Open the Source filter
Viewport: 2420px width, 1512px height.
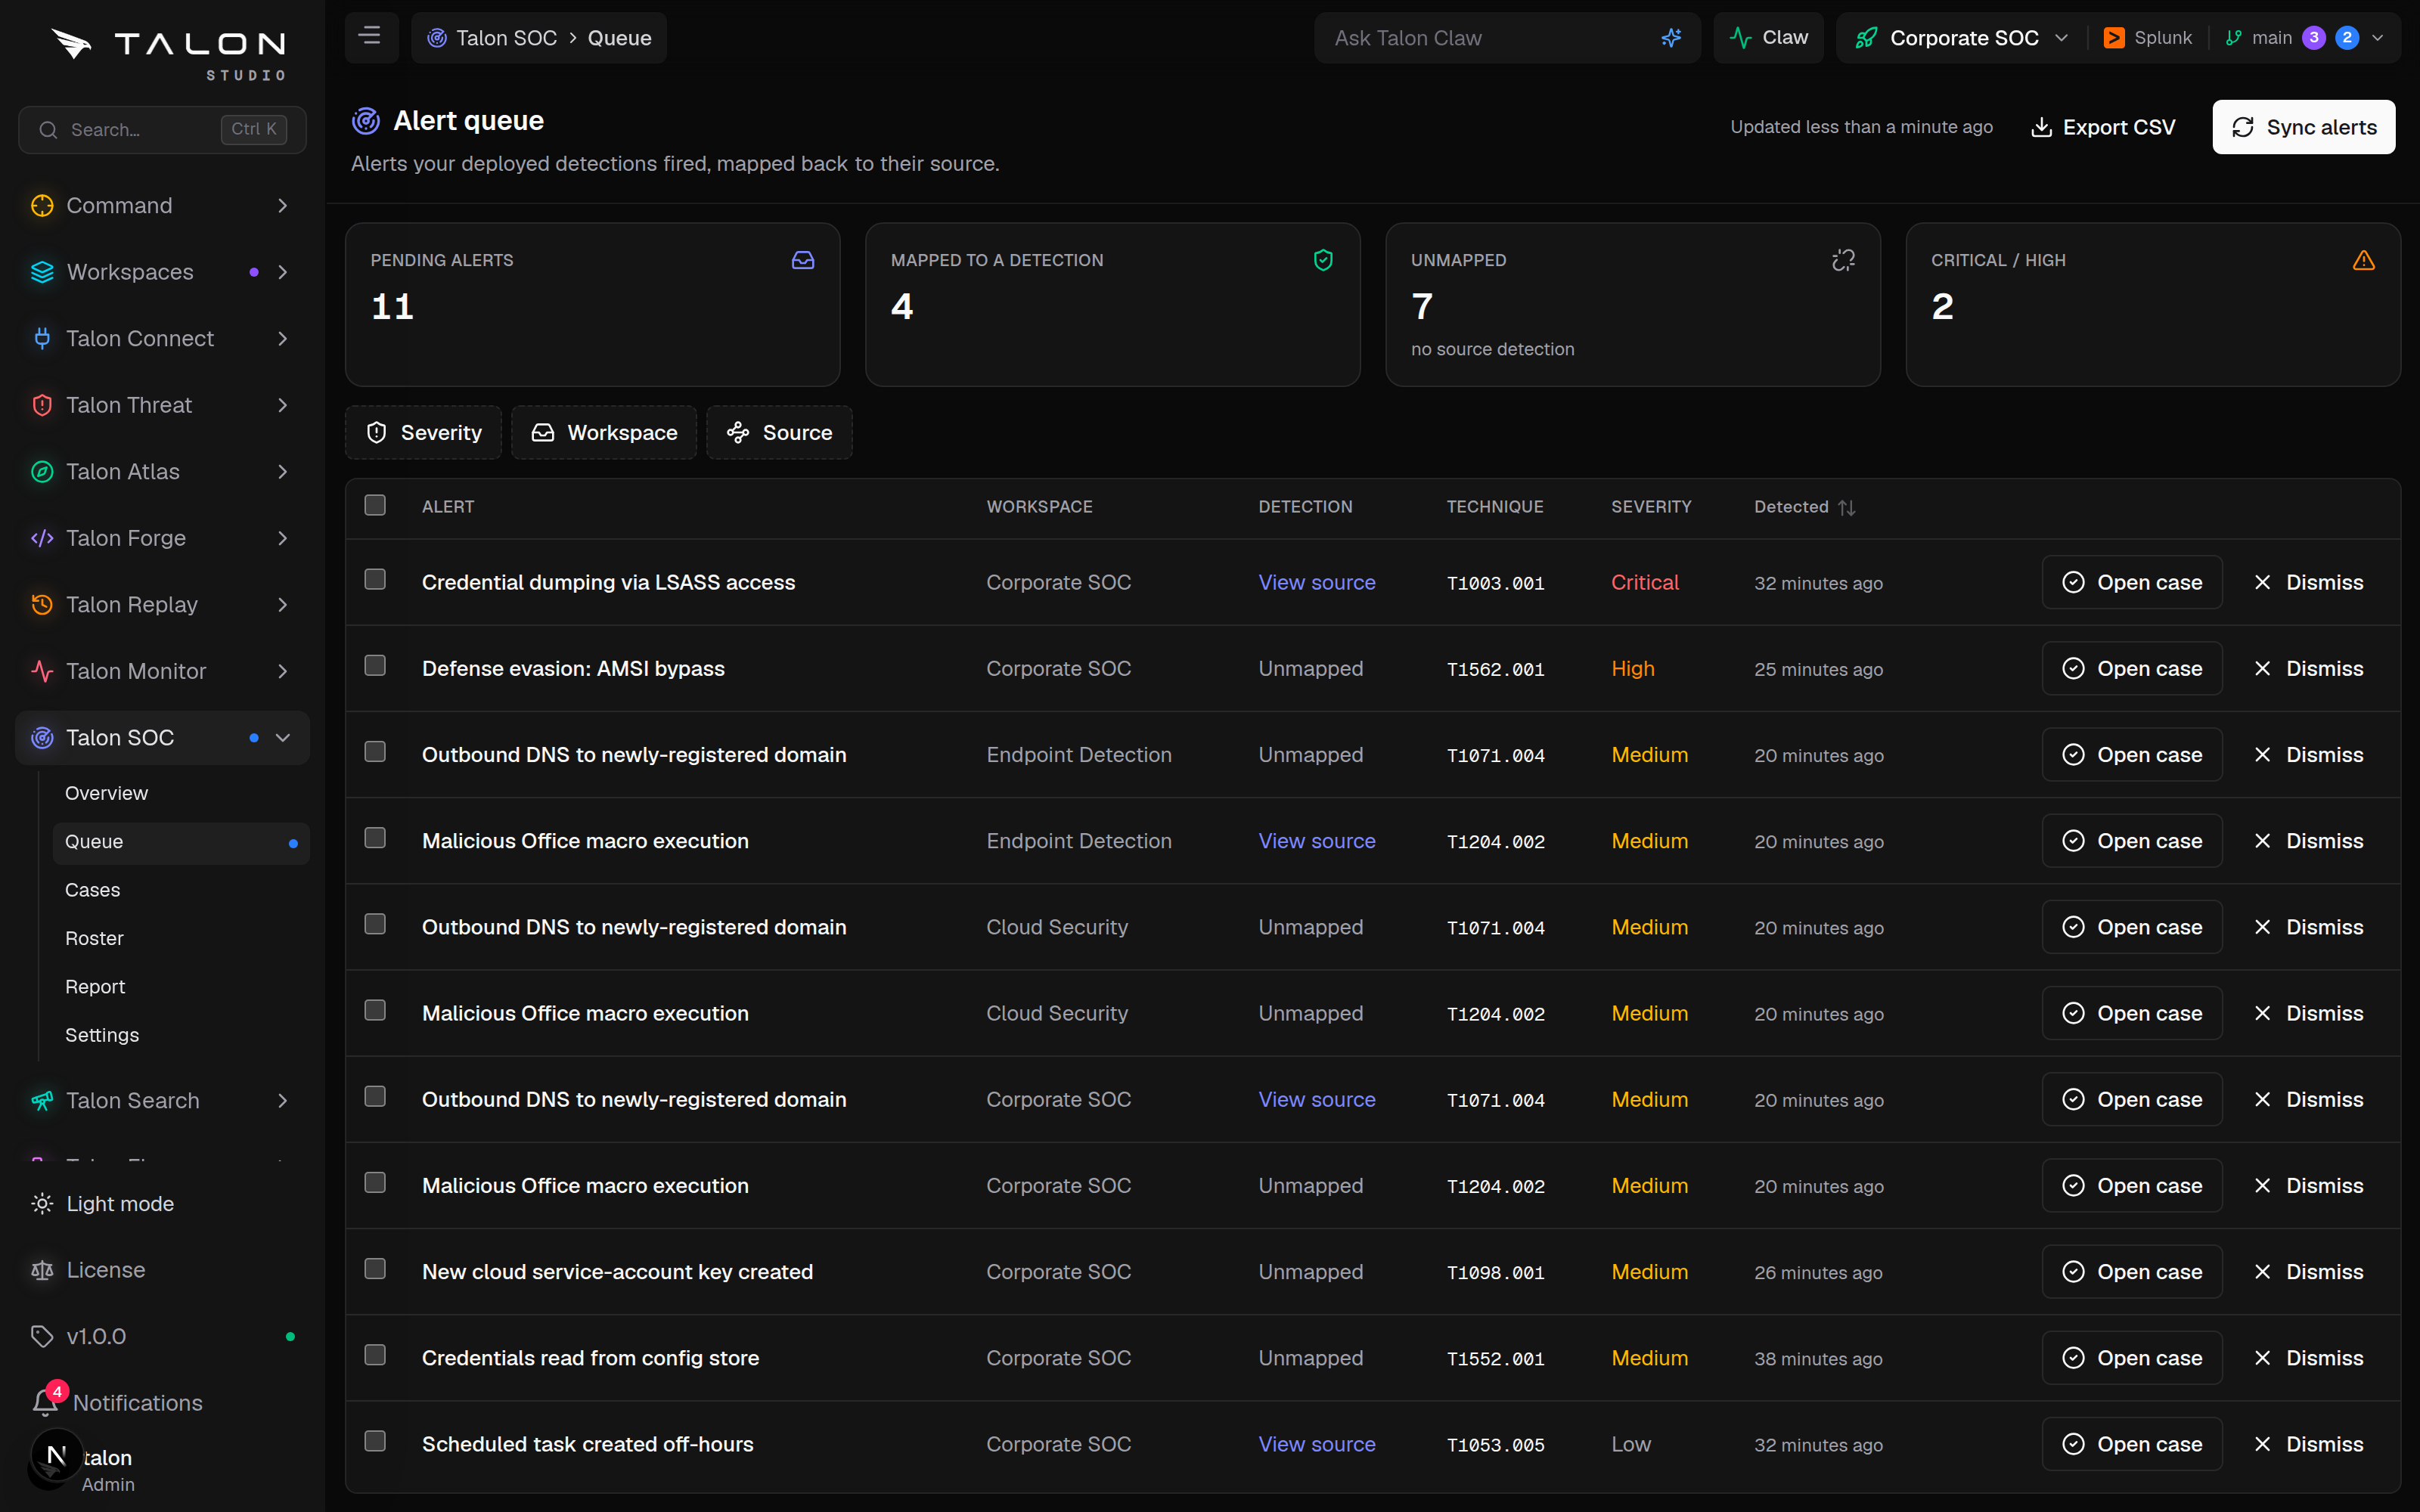779,432
